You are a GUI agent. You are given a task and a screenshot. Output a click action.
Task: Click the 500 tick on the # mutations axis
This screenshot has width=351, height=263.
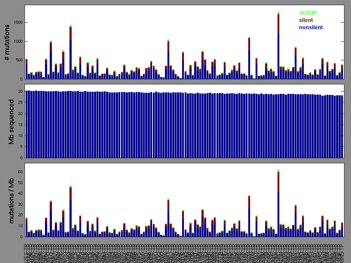coord(19,60)
